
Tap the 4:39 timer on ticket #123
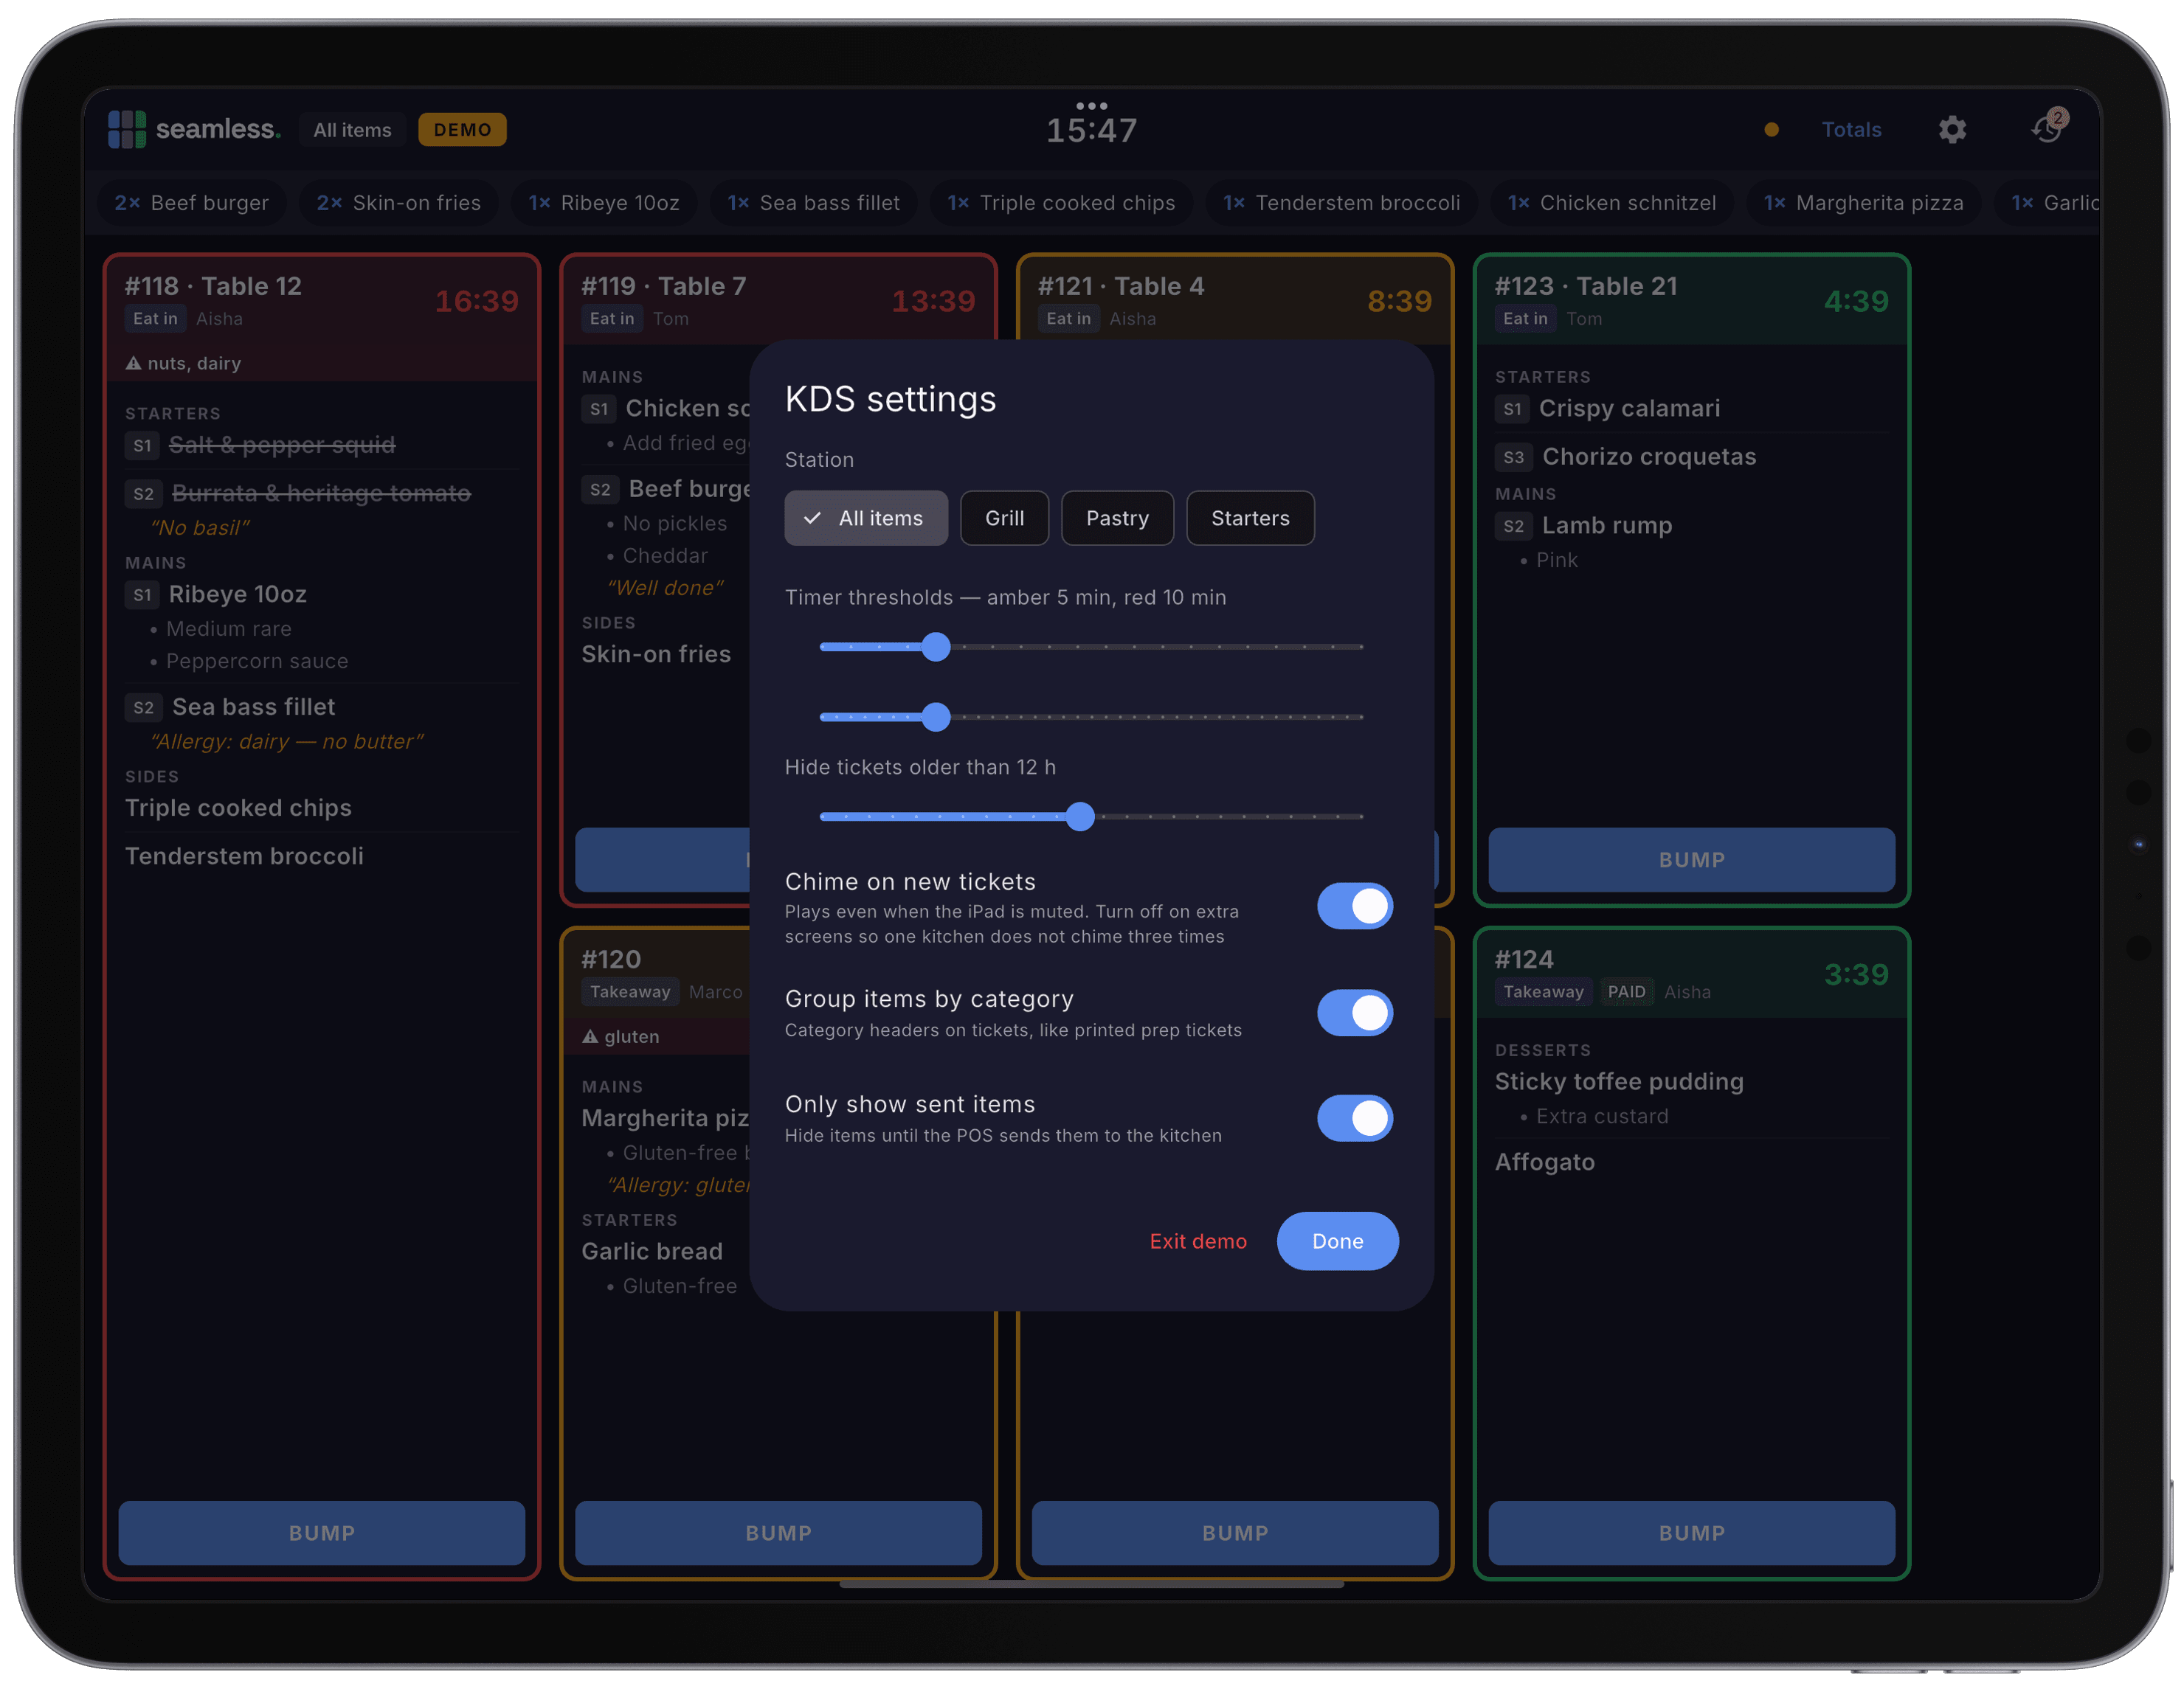tap(1856, 301)
